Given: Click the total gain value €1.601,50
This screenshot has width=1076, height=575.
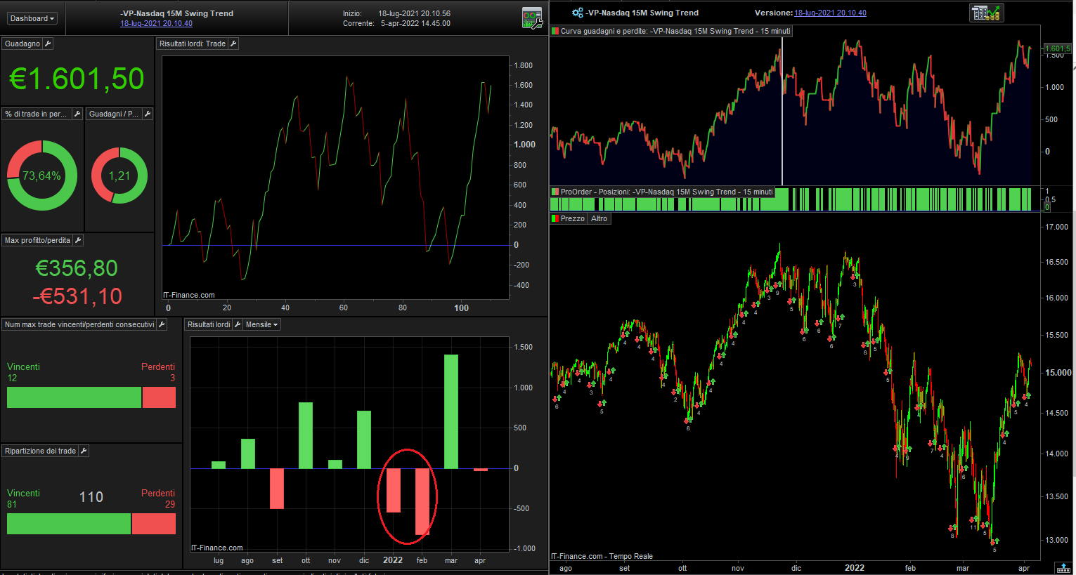Looking at the screenshot, I should pyautogui.click(x=77, y=79).
